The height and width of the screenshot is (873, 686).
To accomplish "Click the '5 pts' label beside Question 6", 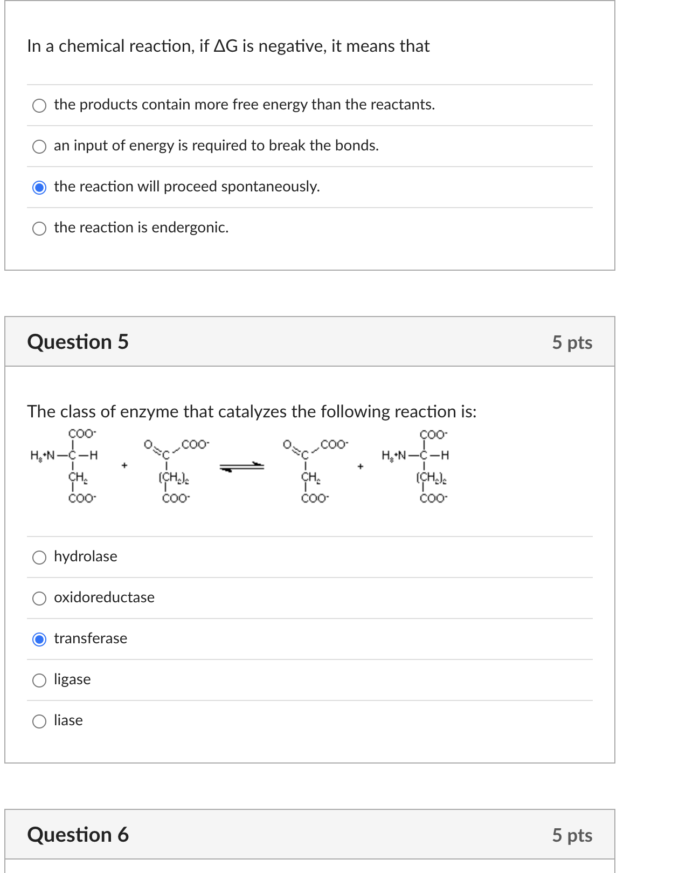I will click(572, 835).
